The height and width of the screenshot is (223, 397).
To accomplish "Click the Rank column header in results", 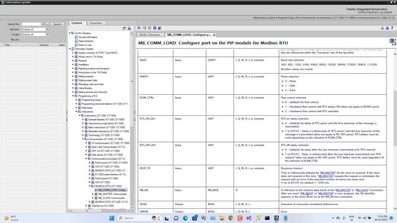I will [x=62, y=45].
